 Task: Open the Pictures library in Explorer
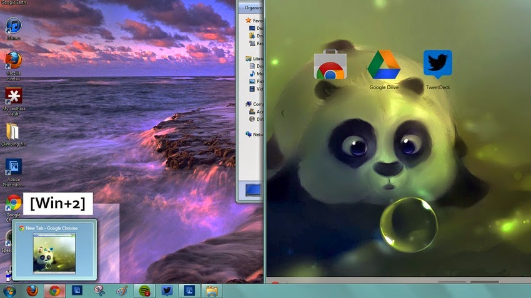point(256,81)
